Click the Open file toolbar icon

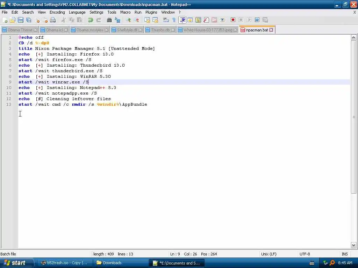click(13, 20)
